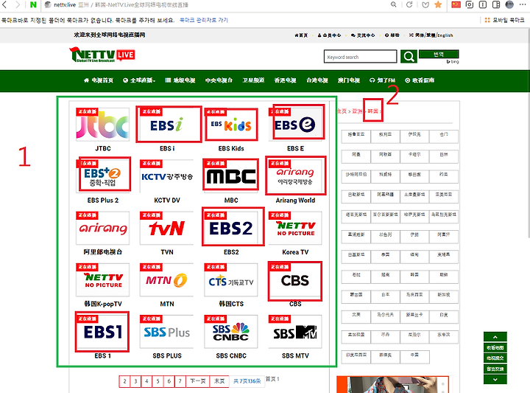
Task: Open the MTN channel thumbnail
Action: click(x=166, y=279)
